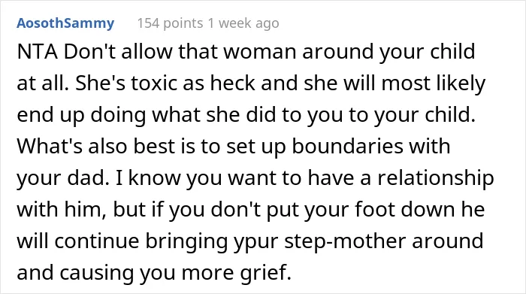Click the word doing in third line
Image resolution: width=526 pixels, height=294 pixels.
(119, 116)
